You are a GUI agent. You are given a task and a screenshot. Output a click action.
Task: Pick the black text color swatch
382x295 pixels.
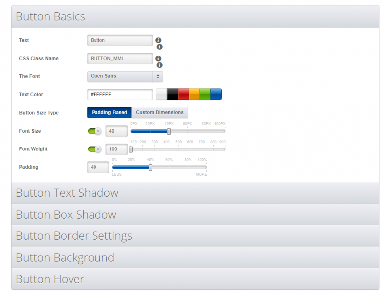coord(172,94)
